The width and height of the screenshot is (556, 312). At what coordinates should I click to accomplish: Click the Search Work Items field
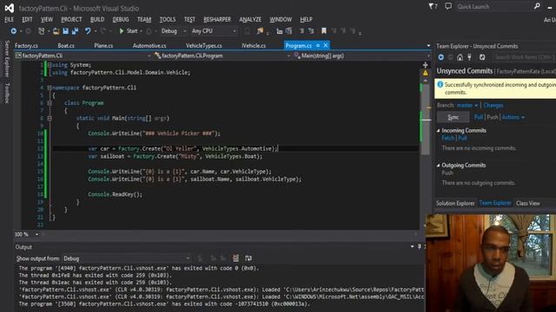524,57
